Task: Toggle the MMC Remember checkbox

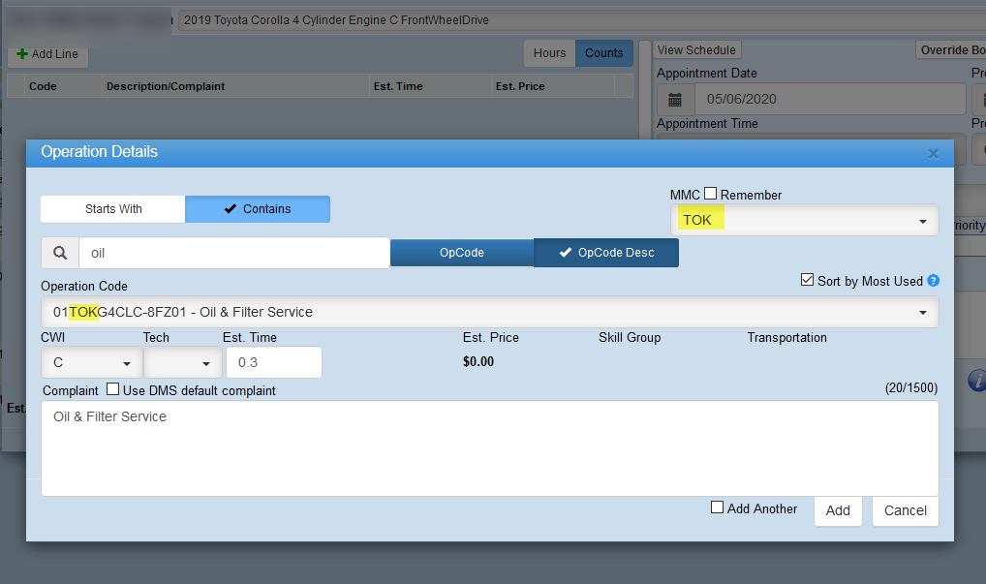Action: pos(711,194)
